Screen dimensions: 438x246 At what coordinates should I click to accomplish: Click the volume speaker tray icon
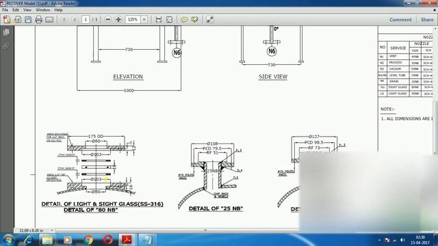(402, 240)
